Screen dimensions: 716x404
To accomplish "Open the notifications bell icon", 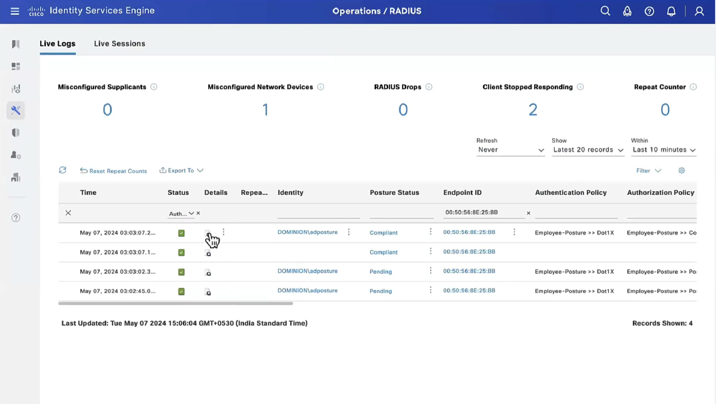I will (671, 11).
